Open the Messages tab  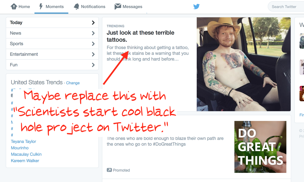click(128, 7)
